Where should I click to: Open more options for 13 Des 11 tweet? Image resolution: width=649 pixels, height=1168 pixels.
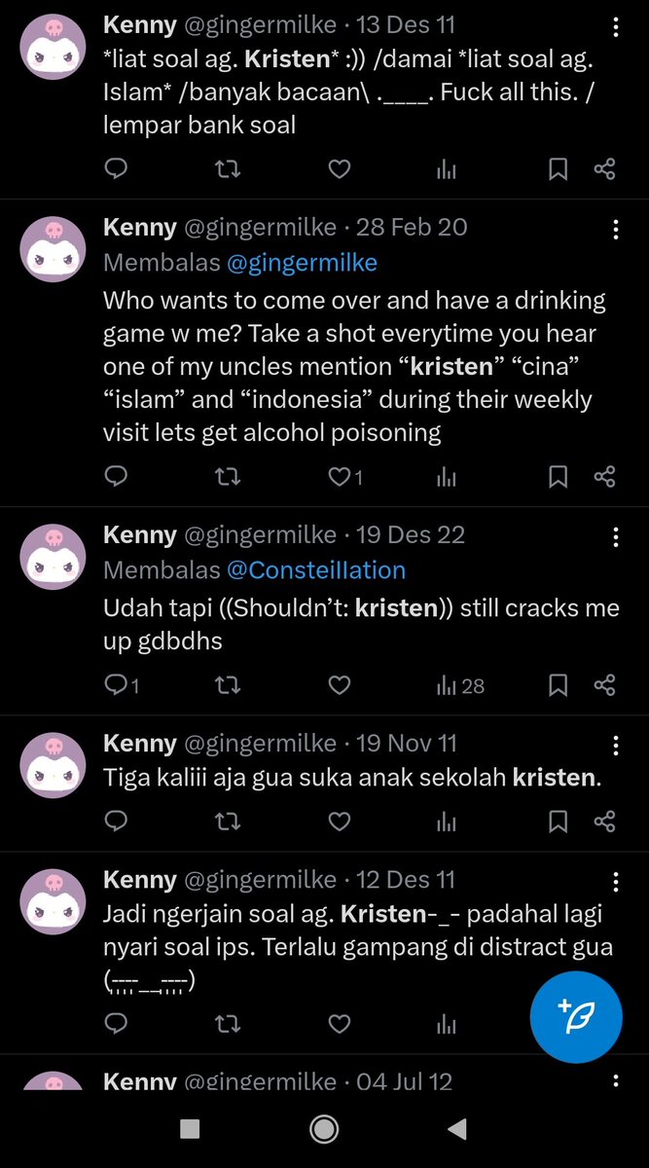click(x=615, y=25)
